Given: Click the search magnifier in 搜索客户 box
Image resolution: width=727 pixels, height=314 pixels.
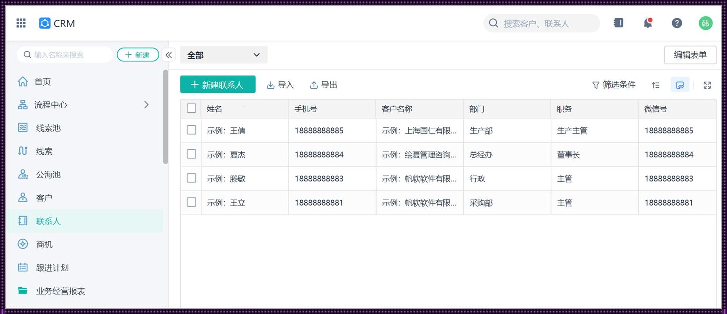Looking at the screenshot, I should click(x=493, y=23).
